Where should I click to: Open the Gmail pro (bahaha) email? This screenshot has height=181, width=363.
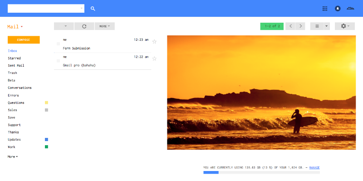click(103, 61)
